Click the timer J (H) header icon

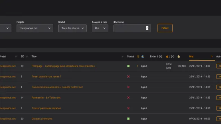click(167, 56)
